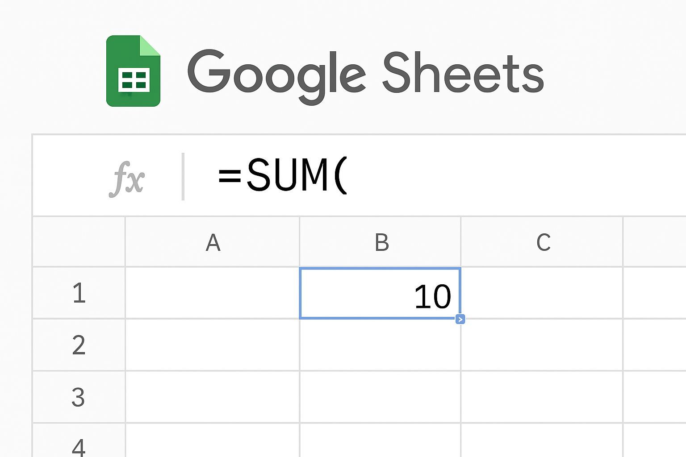
Task: Select empty cell C1
Action: pyautogui.click(x=542, y=293)
